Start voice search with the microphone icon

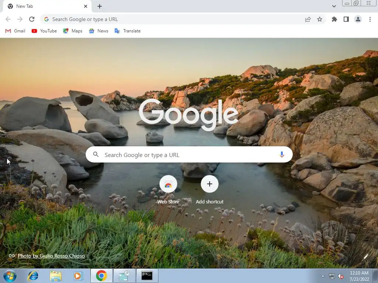click(x=282, y=154)
